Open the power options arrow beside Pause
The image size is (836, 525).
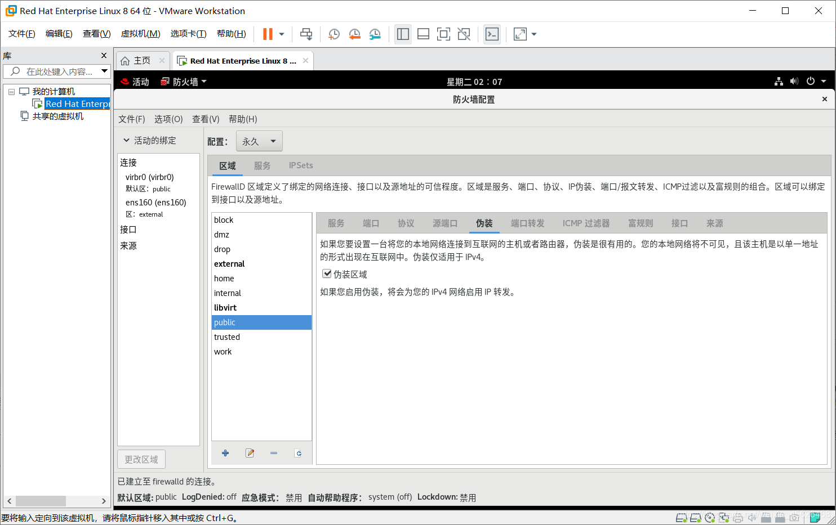point(282,34)
